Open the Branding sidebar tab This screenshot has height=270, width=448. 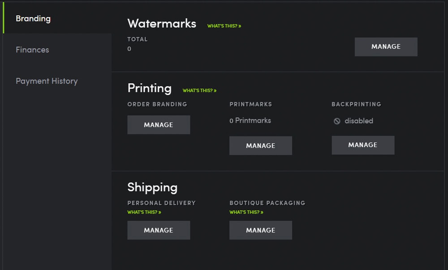click(x=33, y=19)
